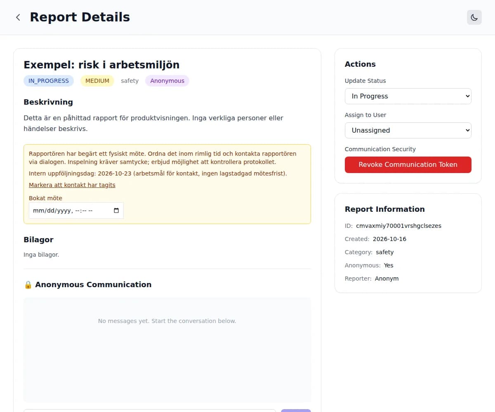Open the Update Status dropdown

[408, 96]
